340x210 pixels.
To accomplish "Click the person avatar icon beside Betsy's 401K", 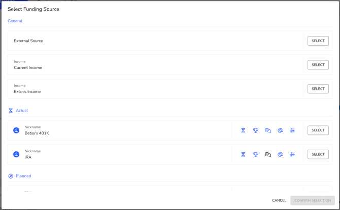I will pos(16,130).
